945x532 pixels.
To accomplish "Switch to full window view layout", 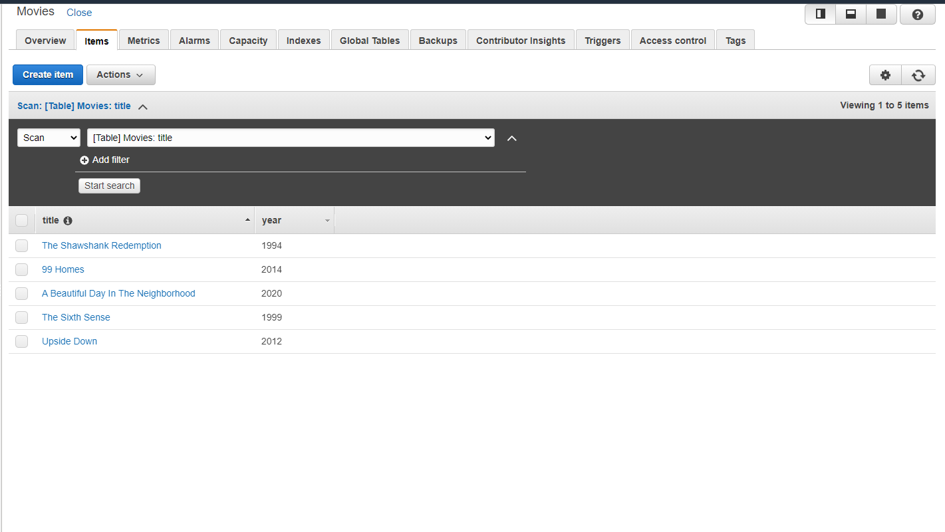I will click(881, 14).
